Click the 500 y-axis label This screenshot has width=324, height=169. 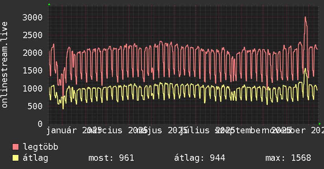click(x=35, y=106)
